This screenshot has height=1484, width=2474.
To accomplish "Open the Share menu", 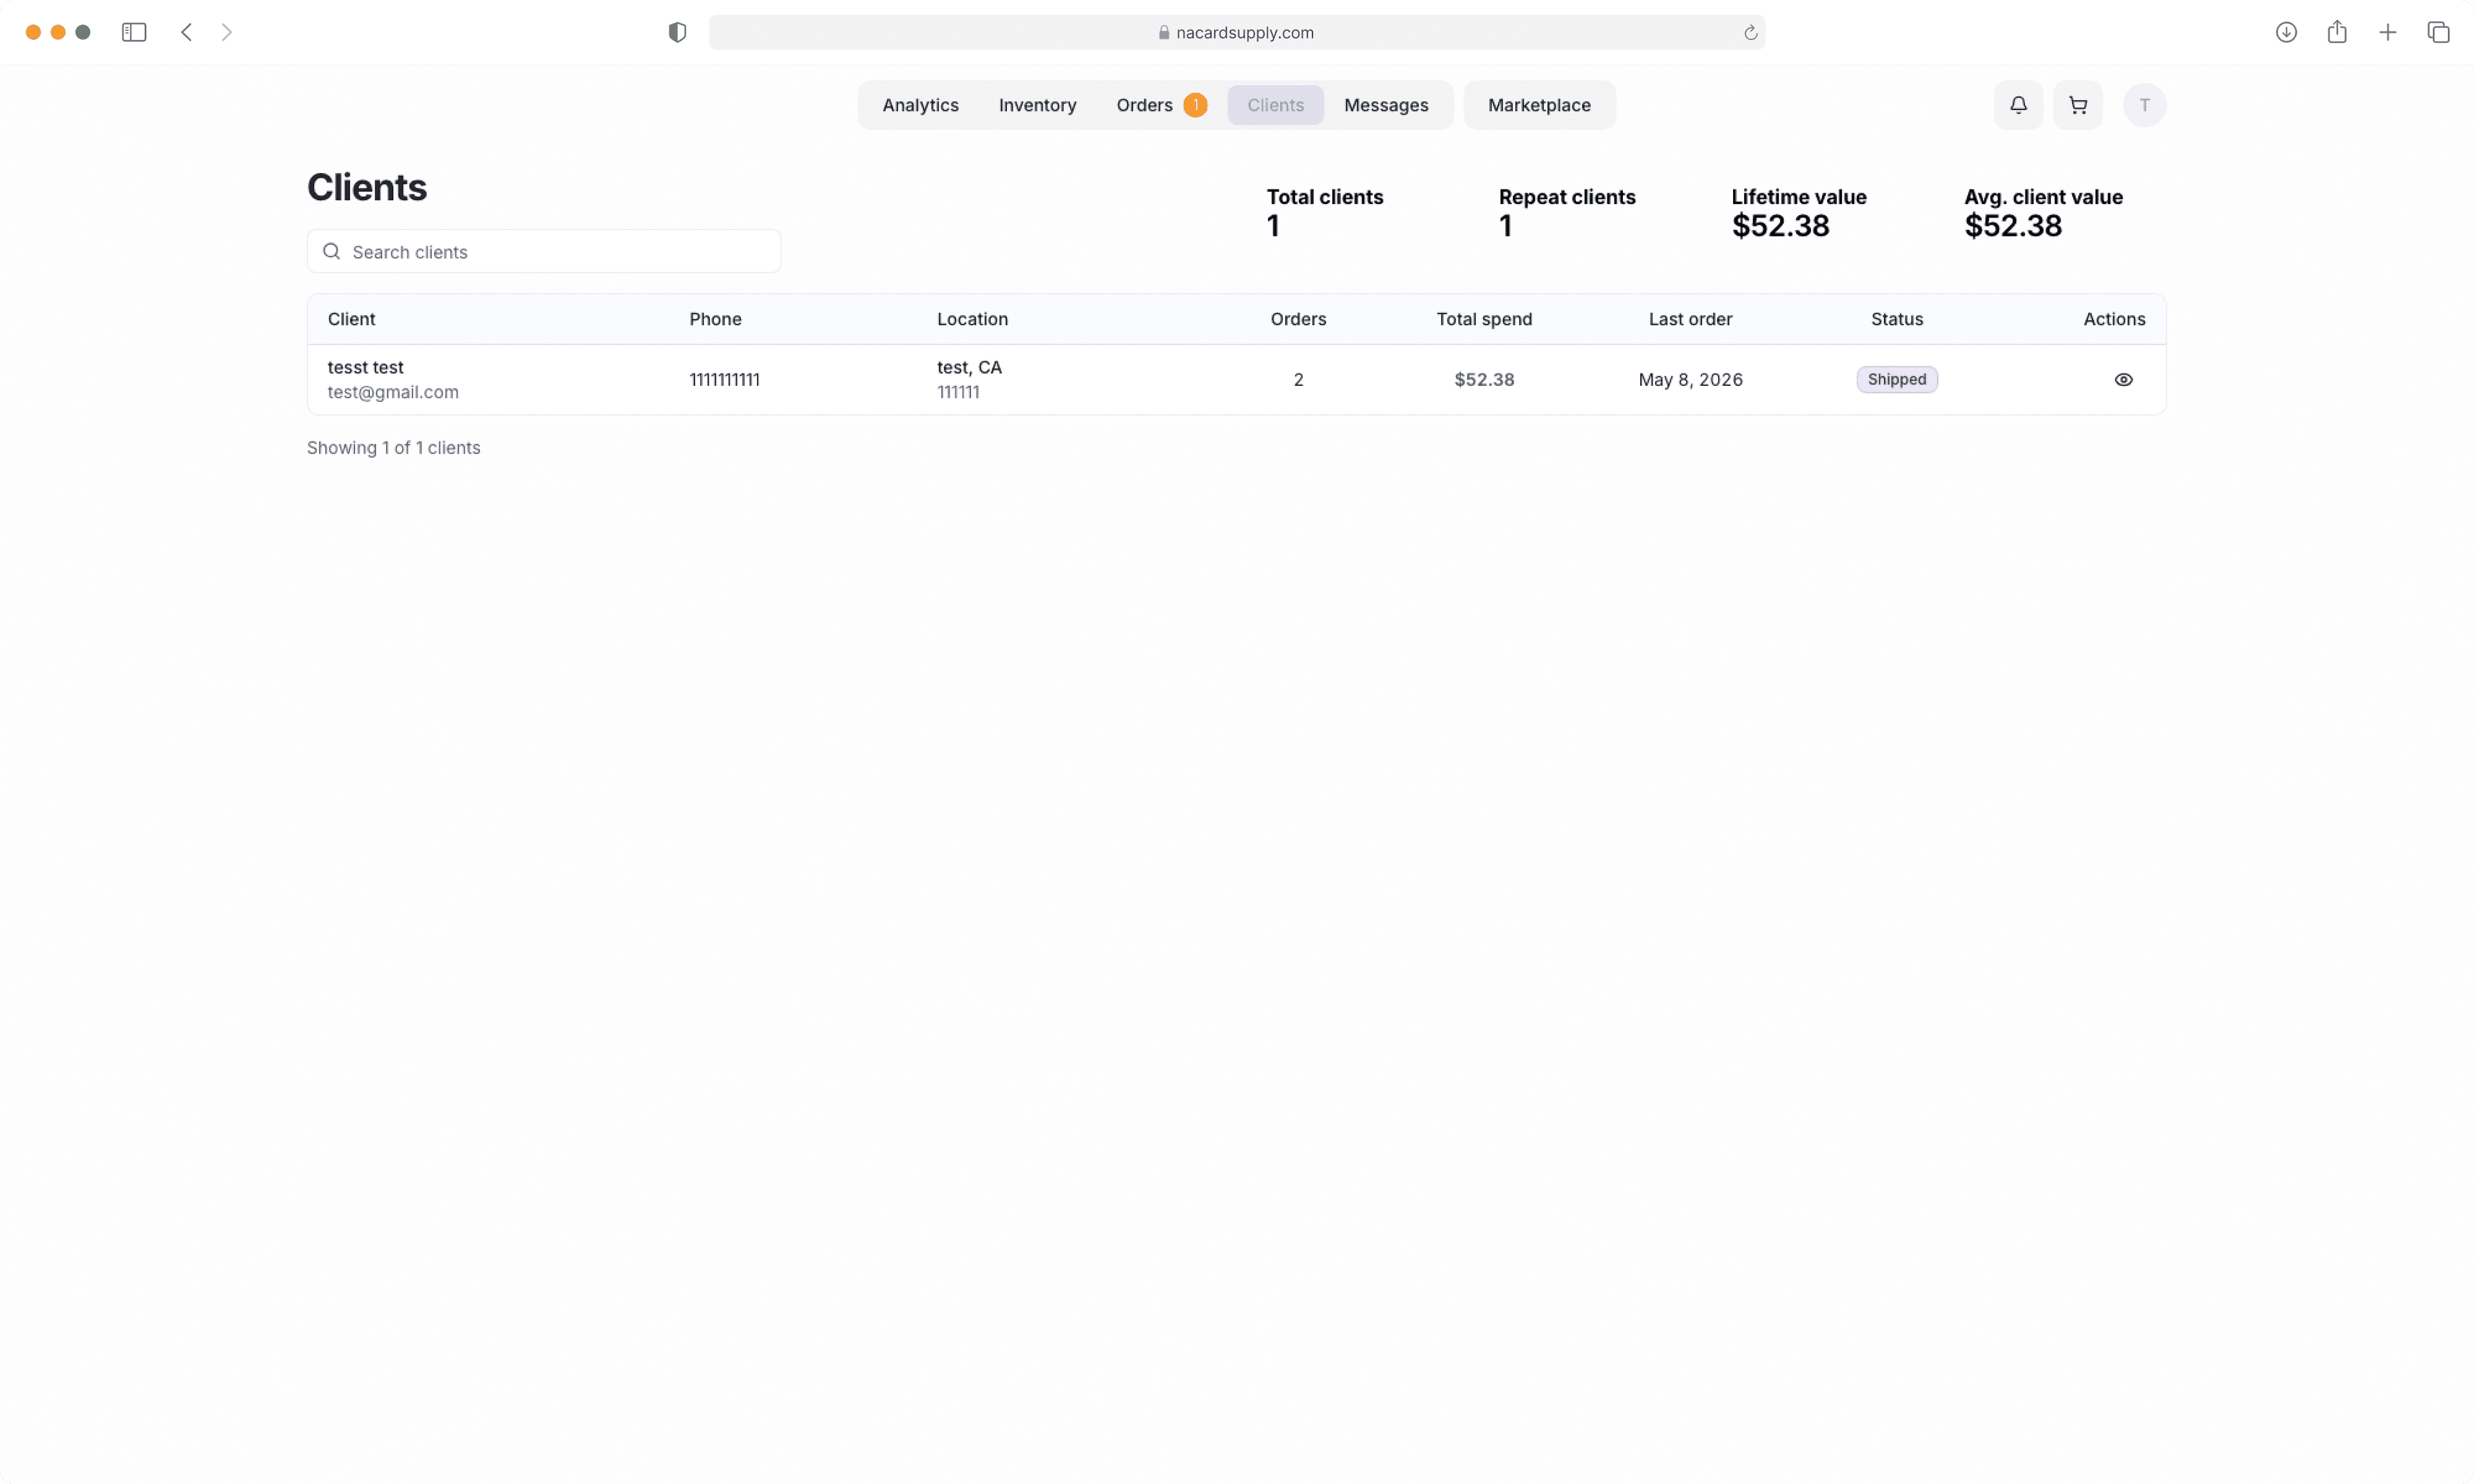I will click(x=2336, y=32).
